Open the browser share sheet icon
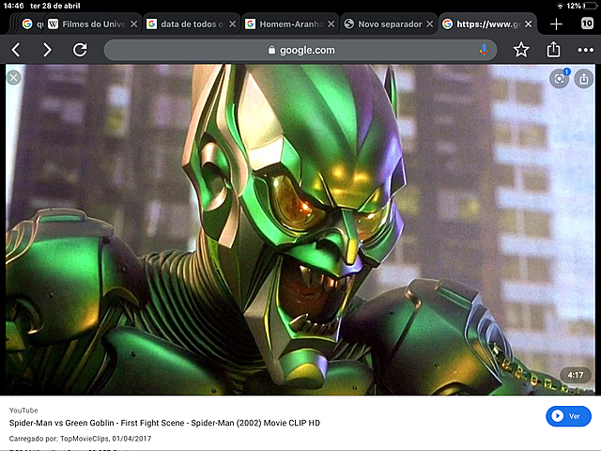Screen dimensions: 601x451 click(x=553, y=50)
